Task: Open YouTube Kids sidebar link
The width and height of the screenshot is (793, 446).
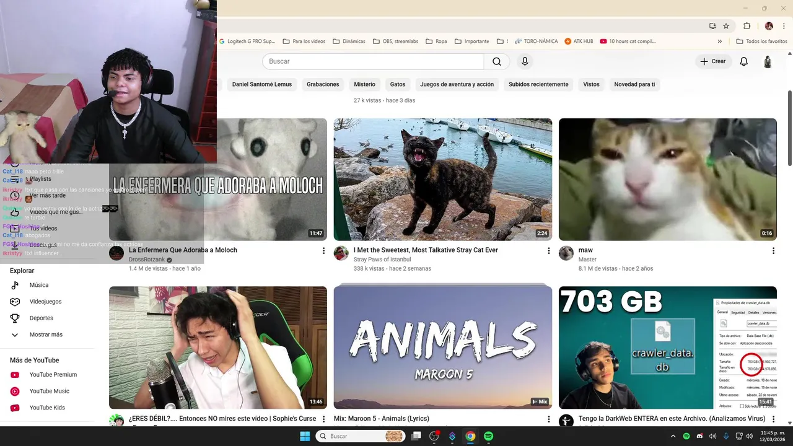Action: click(x=47, y=408)
